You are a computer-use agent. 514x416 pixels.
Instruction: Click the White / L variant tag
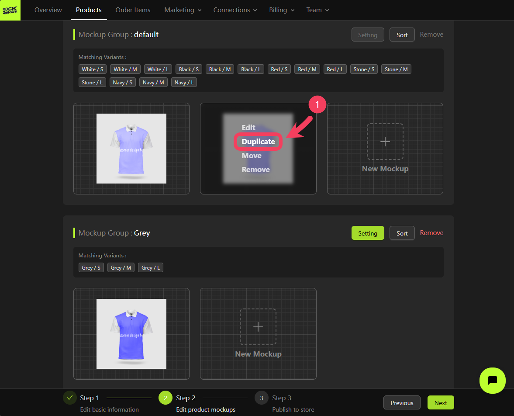tap(158, 69)
